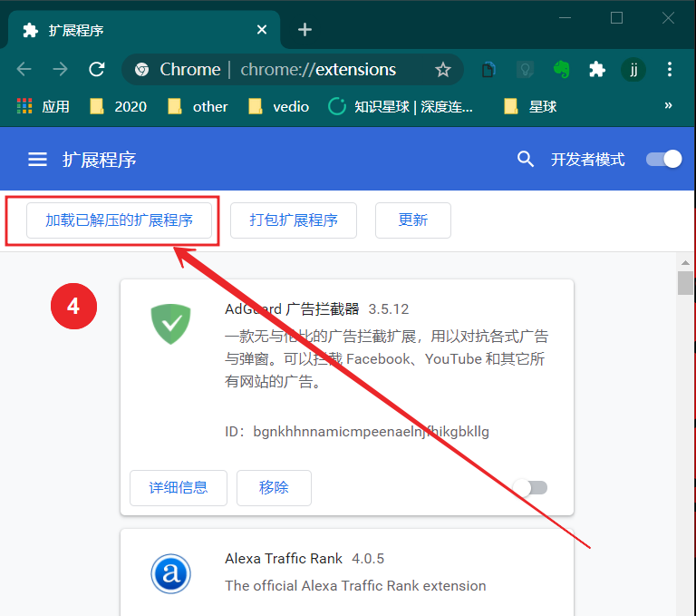
Task: Open the Evernote elephant extension
Action: pos(562,70)
